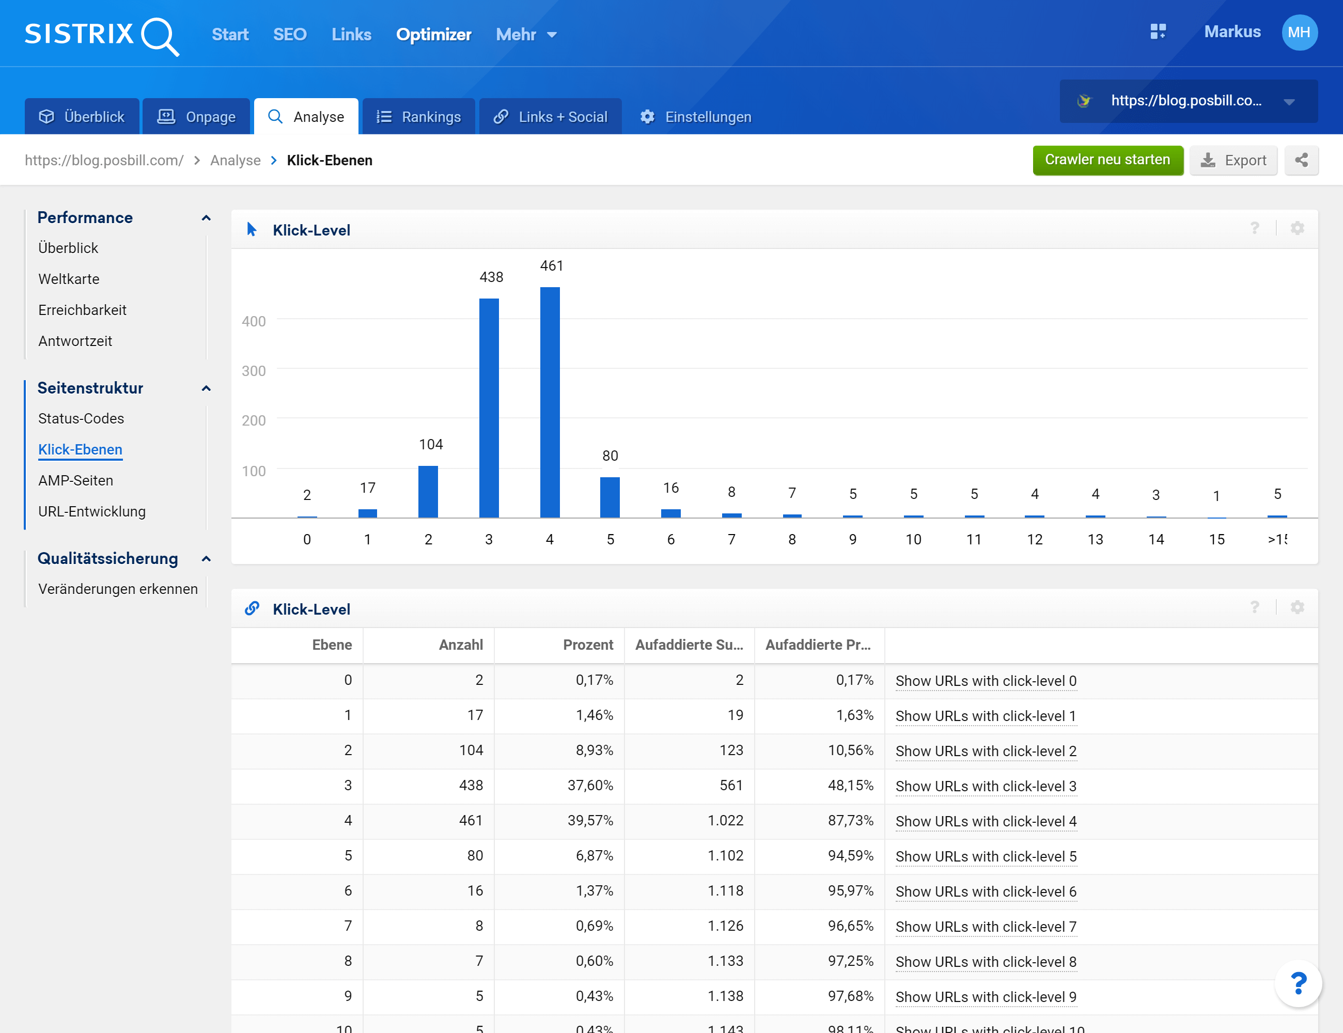Image resolution: width=1343 pixels, height=1033 pixels.
Task: Collapse the Qualitätssicherung sidebar section
Action: [206, 559]
